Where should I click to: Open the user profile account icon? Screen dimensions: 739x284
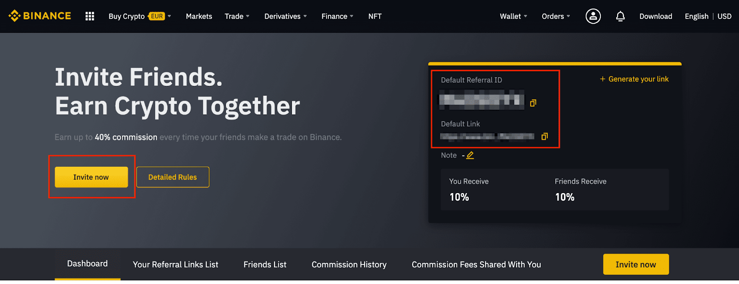click(x=593, y=16)
